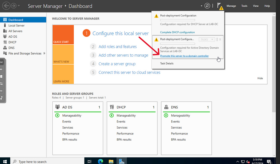The width and height of the screenshot is (280, 164).
Task: Open the action center notifications icon
Action: tap(269, 161)
